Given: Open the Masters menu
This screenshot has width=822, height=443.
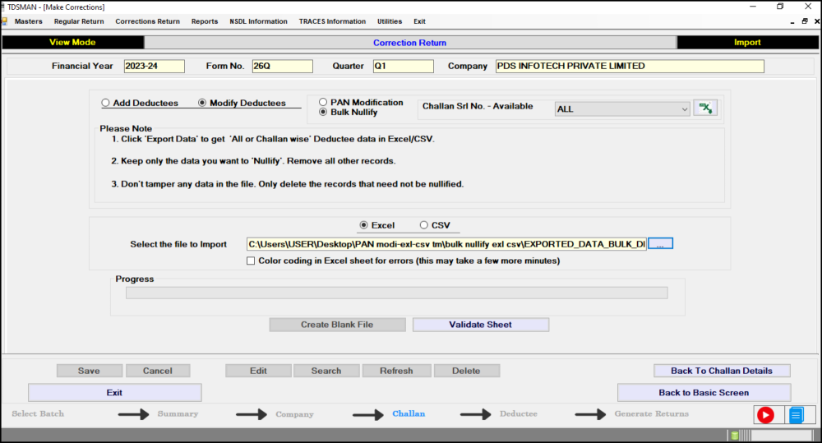Looking at the screenshot, I should tap(28, 21).
